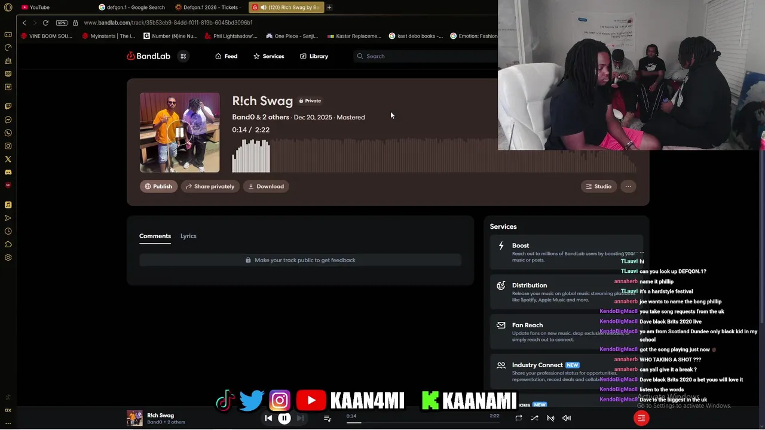Open Kastar Replaceme... bookmark
765x430 pixels.
tap(354, 36)
